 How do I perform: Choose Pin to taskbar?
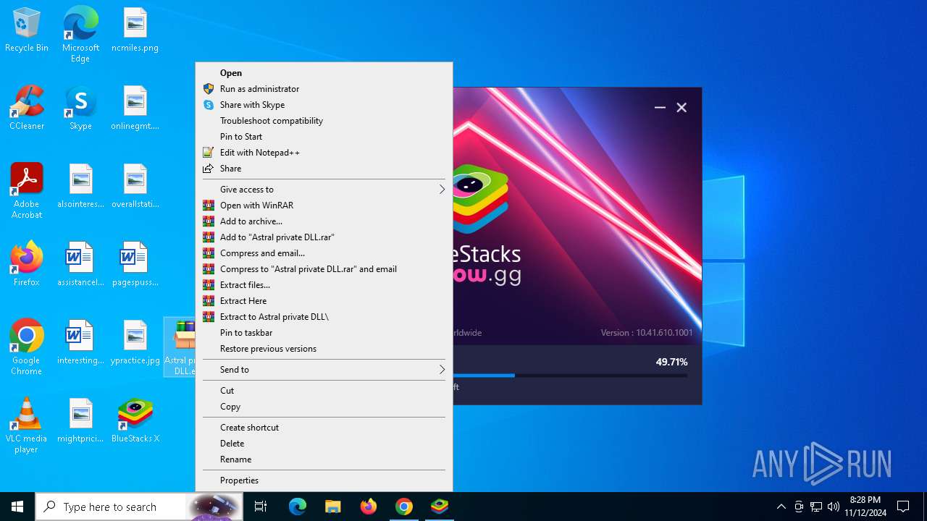[x=324, y=333]
